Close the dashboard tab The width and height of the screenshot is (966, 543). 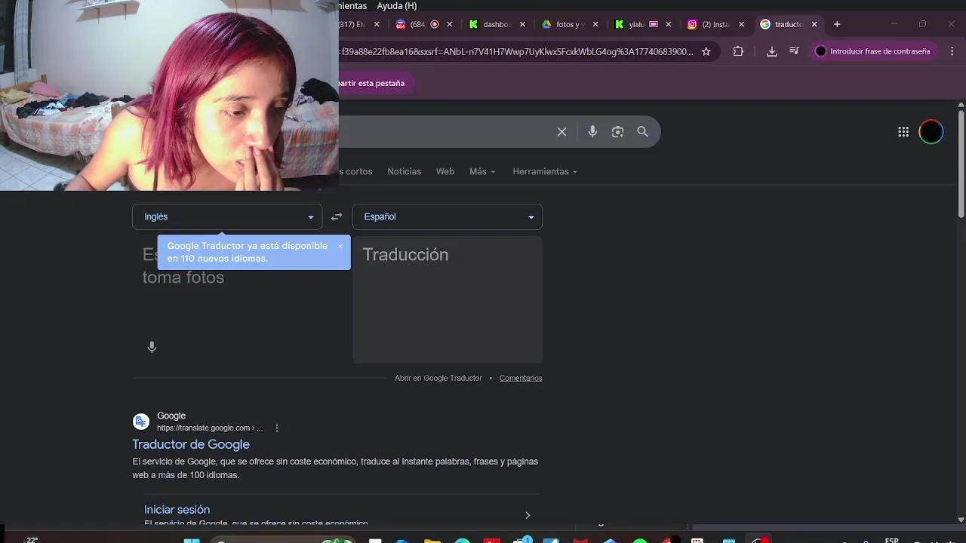(x=522, y=24)
